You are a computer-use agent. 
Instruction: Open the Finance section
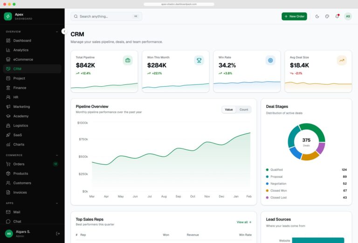tap(32, 88)
